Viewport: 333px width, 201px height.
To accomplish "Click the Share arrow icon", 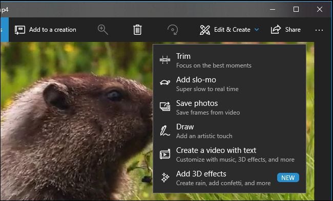I will [x=276, y=30].
